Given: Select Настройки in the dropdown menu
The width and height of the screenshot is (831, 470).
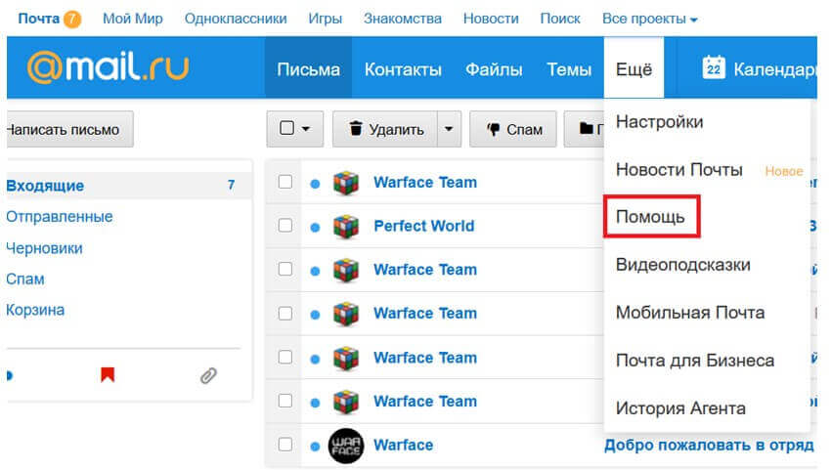Looking at the screenshot, I should [x=659, y=122].
